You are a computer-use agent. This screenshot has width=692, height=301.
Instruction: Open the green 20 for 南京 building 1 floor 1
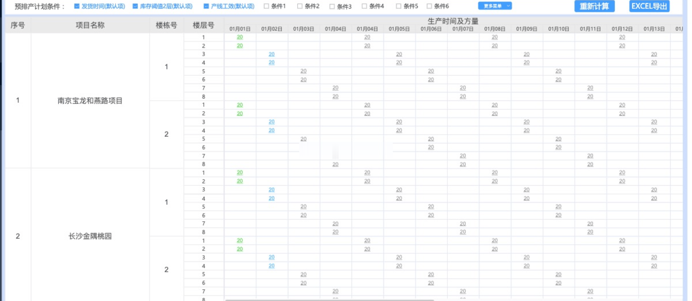pyautogui.click(x=240, y=37)
